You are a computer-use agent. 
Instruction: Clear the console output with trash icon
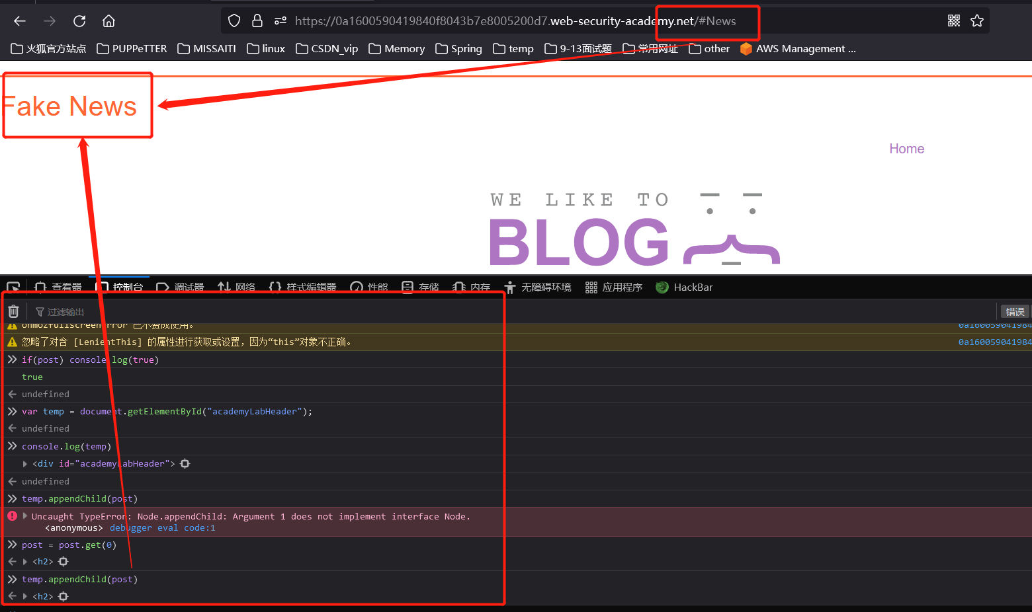pyautogui.click(x=13, y=311)
